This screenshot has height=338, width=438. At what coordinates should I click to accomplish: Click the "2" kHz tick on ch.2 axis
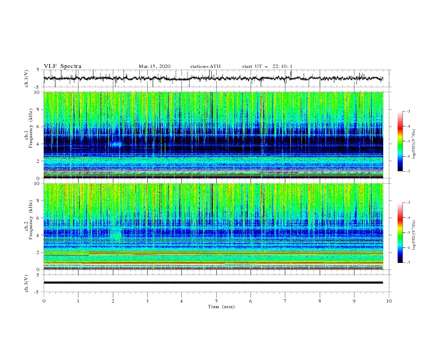coord(39,252)
